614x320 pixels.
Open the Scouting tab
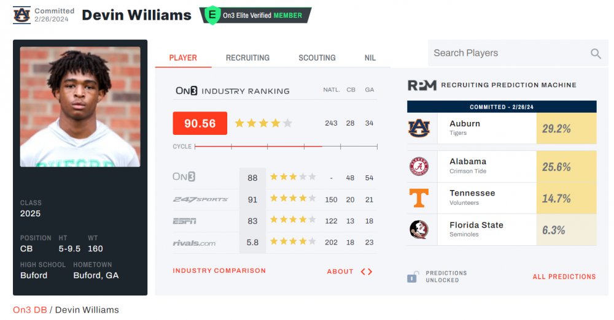[x=317, y=58]
